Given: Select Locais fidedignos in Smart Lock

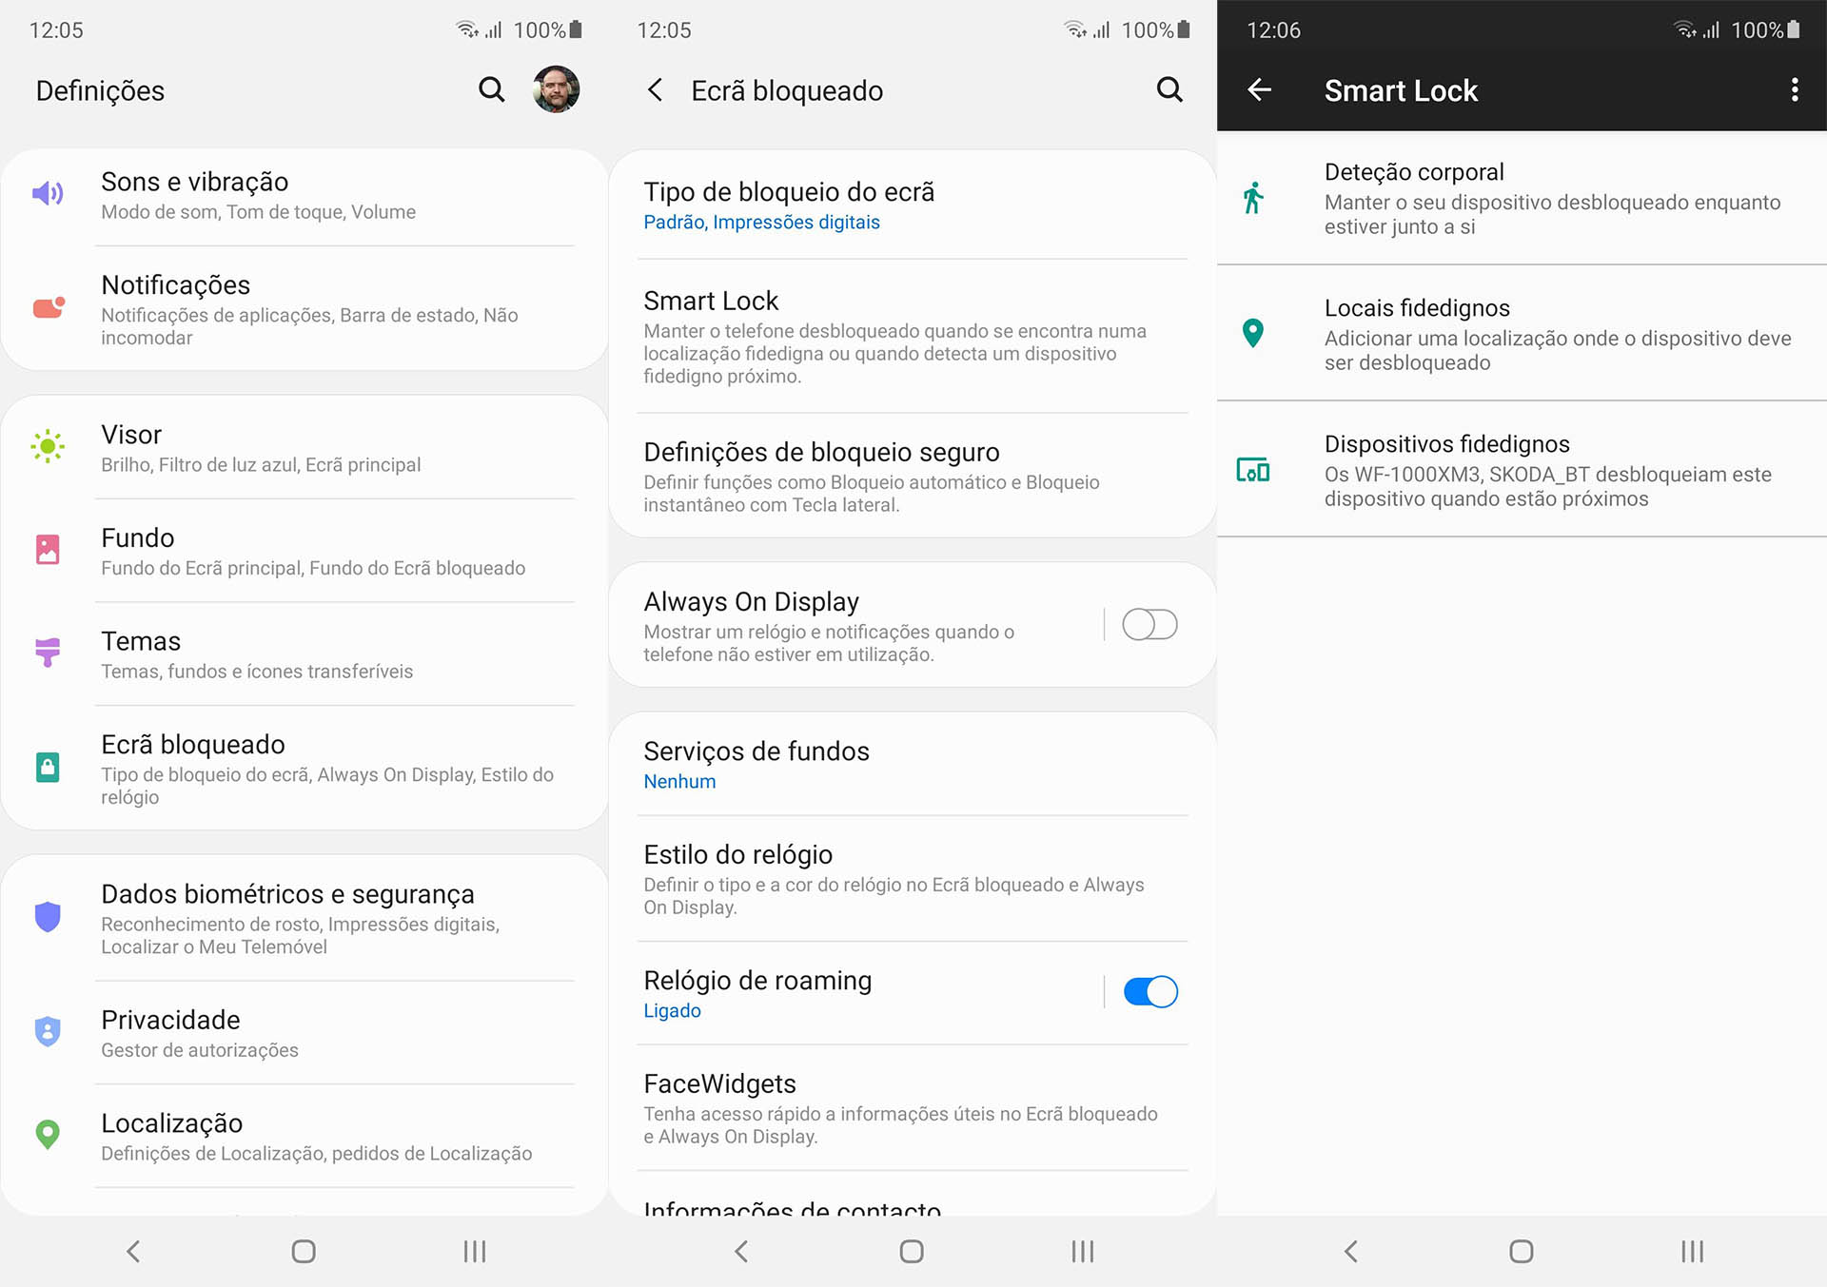Looking at the screenshot, I should [x=1522, y=333].
